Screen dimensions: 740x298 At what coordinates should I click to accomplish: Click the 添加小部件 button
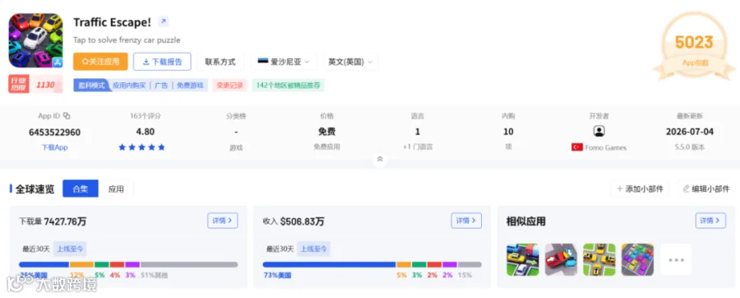coord(640,189)
